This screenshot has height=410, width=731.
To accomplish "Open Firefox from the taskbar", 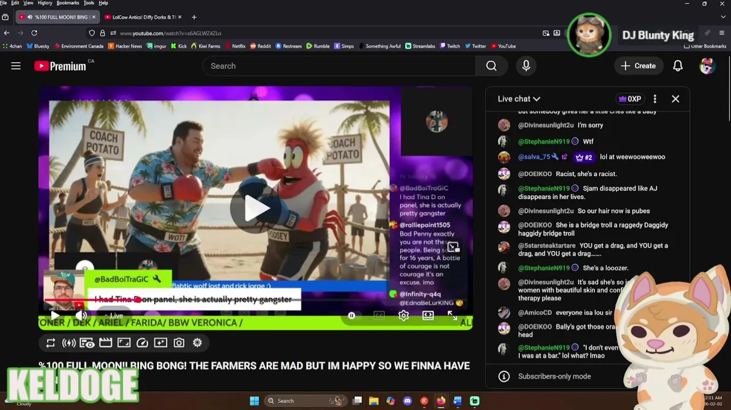I will pos(441,401).
